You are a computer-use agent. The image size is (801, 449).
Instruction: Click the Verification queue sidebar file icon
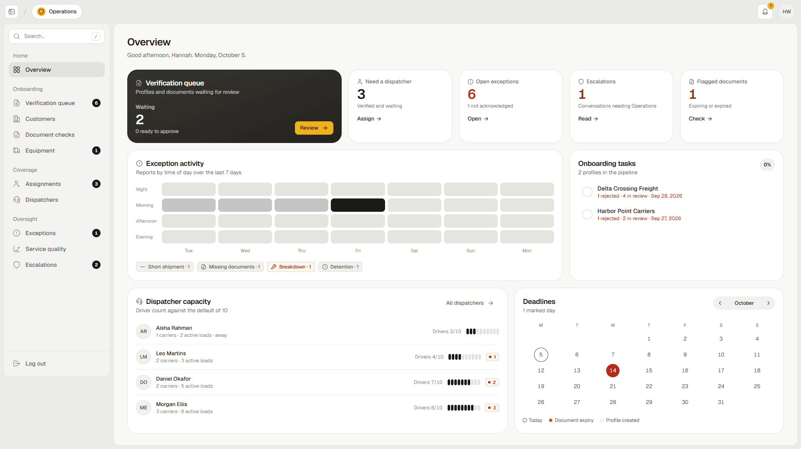17,103
